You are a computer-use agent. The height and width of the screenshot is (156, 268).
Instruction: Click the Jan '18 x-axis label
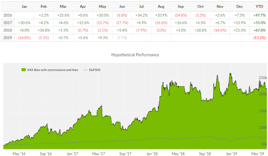pyautogui.click(x=152, y=153)
